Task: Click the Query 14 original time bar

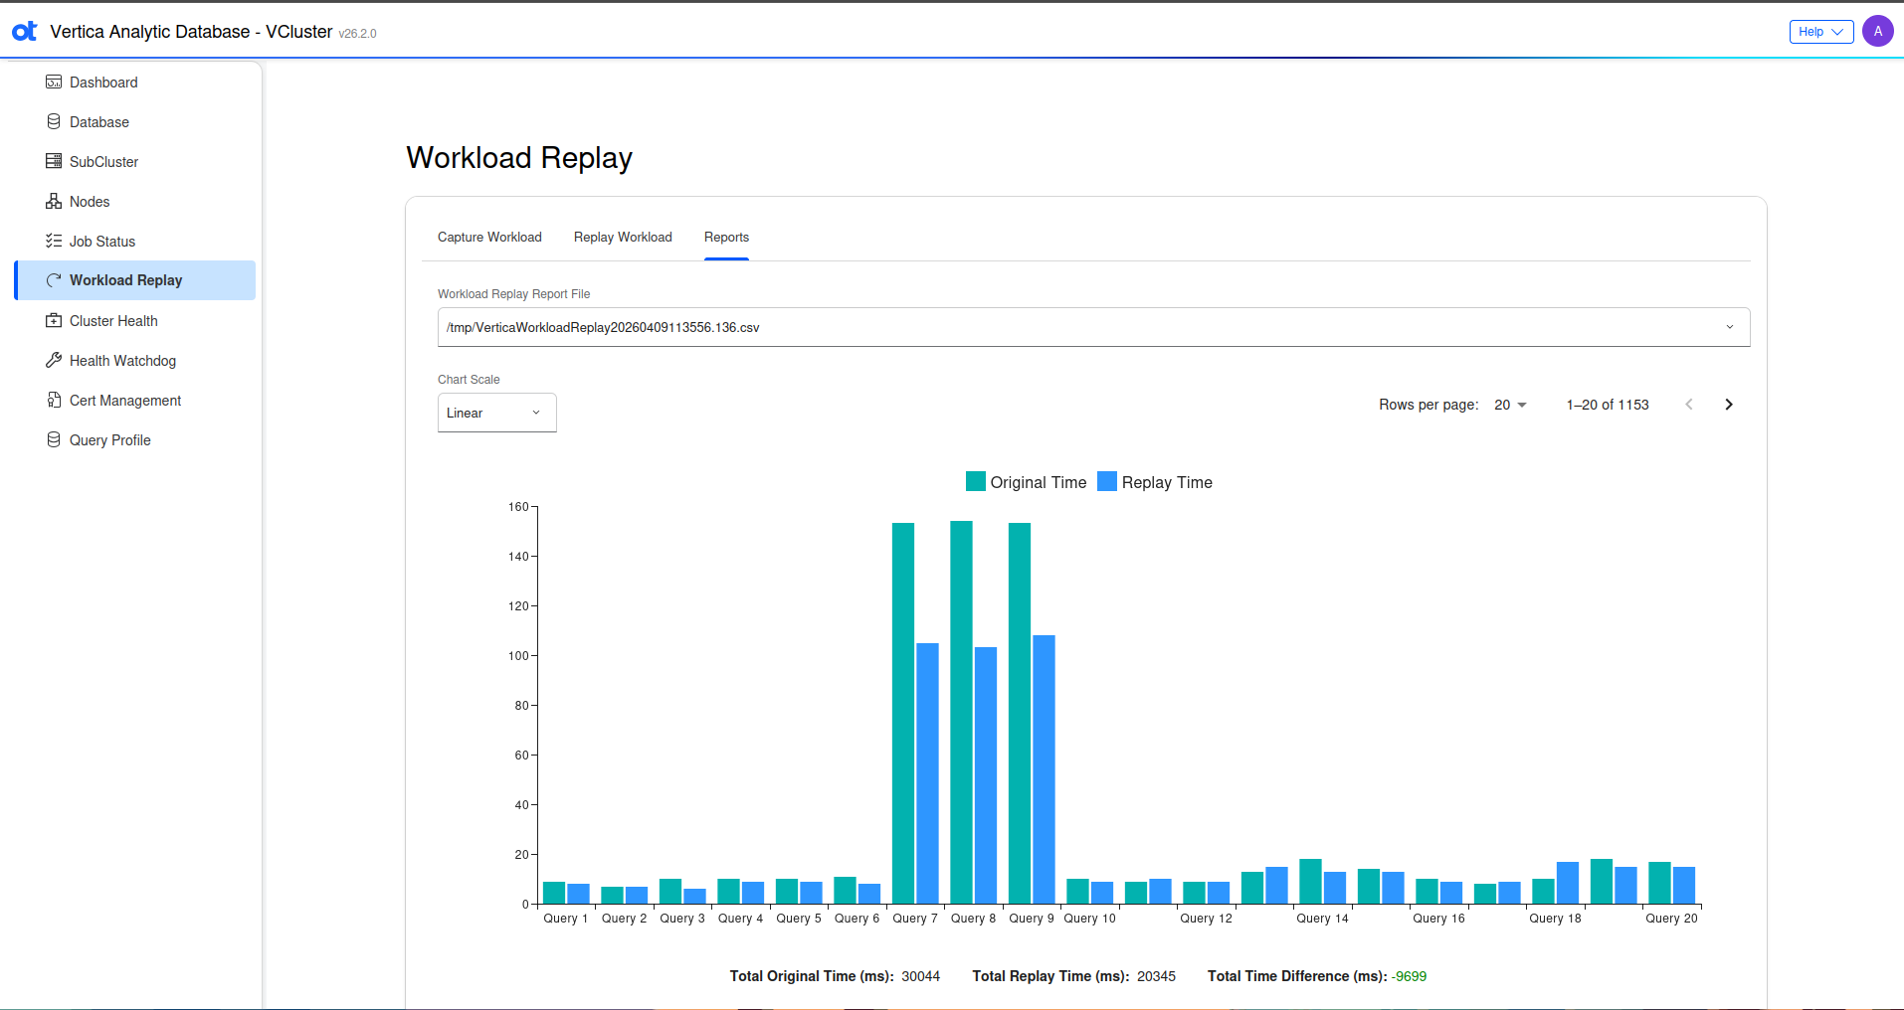Action: [x=1310, y=881]
